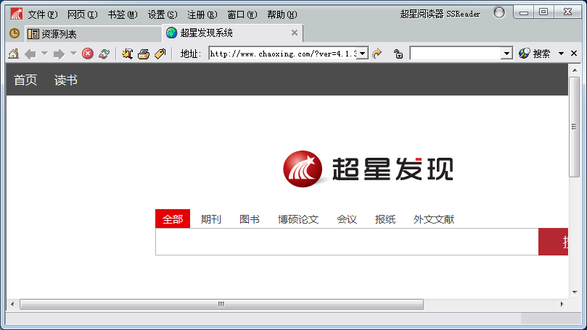
Task: Go to the home page icon
Action: [x=14, y=54]
